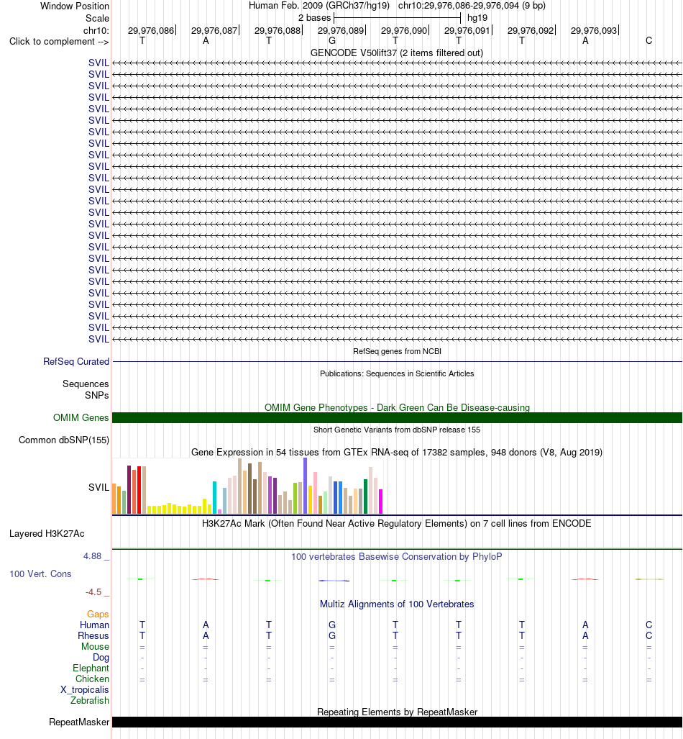Screen dimensions: 683x739
Task: Click the C base in the Rhesus alignment row
Action: tap(648, 636)
